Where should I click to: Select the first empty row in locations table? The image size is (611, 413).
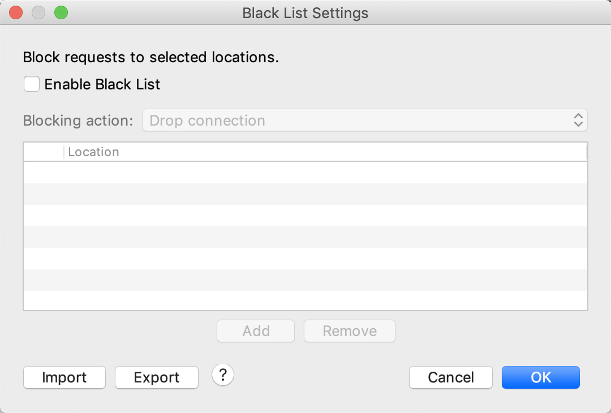coord(305,173)
